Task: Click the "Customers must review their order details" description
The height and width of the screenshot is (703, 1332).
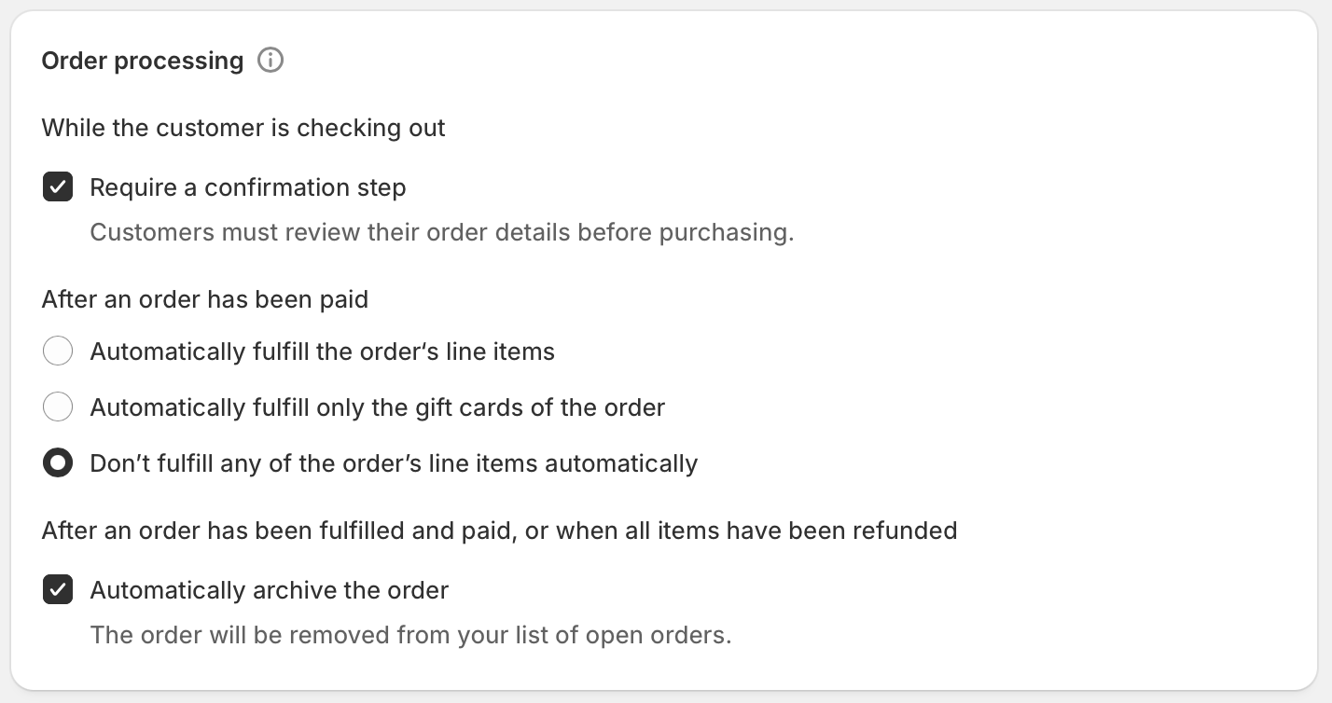Action: click(442, 232)
